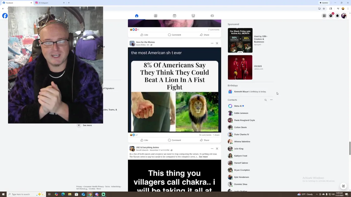Open Chrome three-dot menu
Image resolution: width=351 pixels, height=197 pixels.
pyautogui.click(x=347, y=9)
